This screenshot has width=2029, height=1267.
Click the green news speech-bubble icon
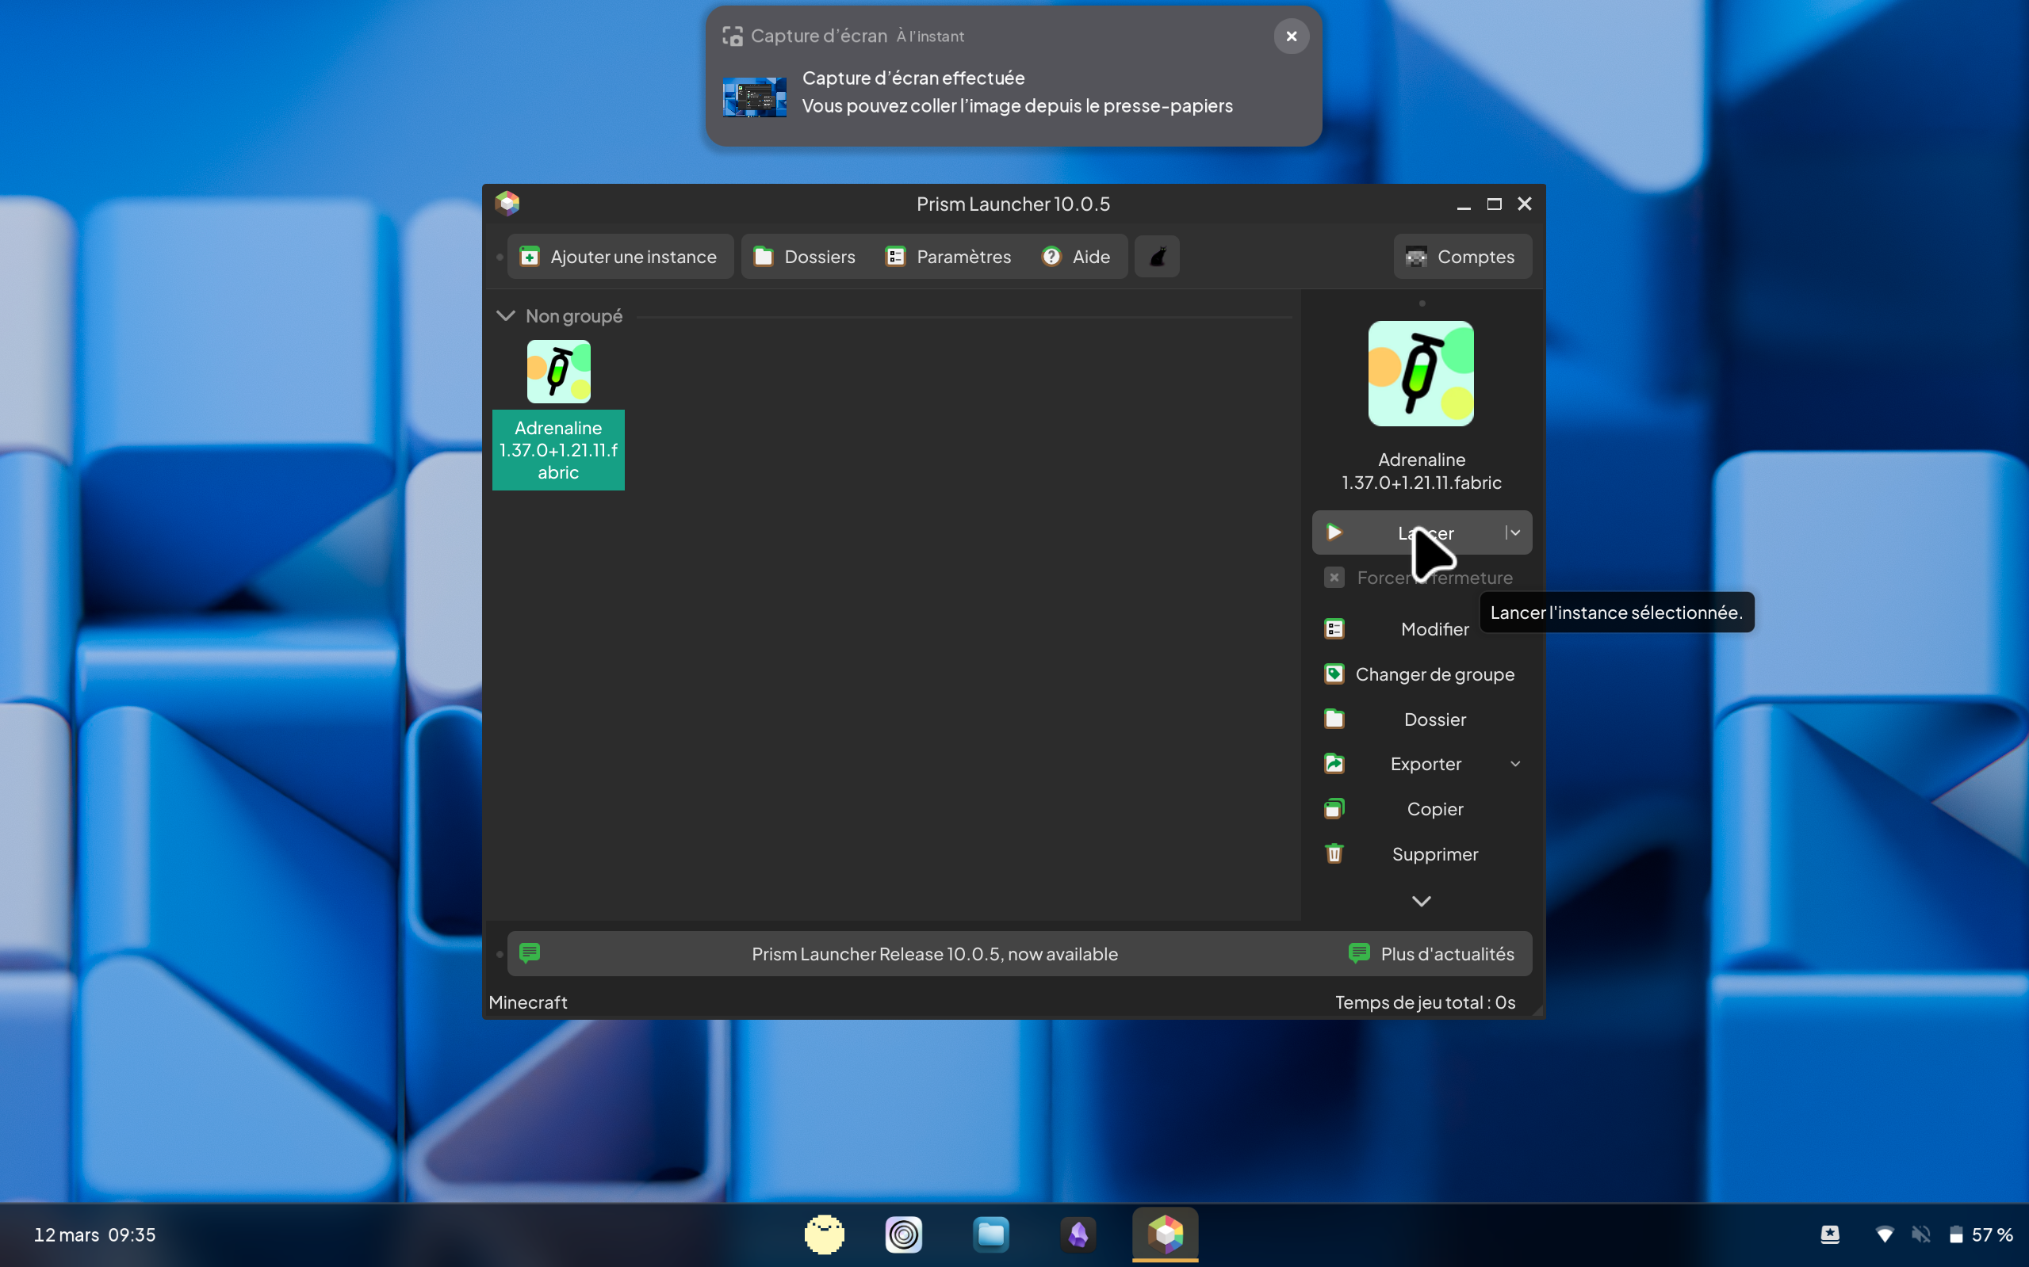529,952
